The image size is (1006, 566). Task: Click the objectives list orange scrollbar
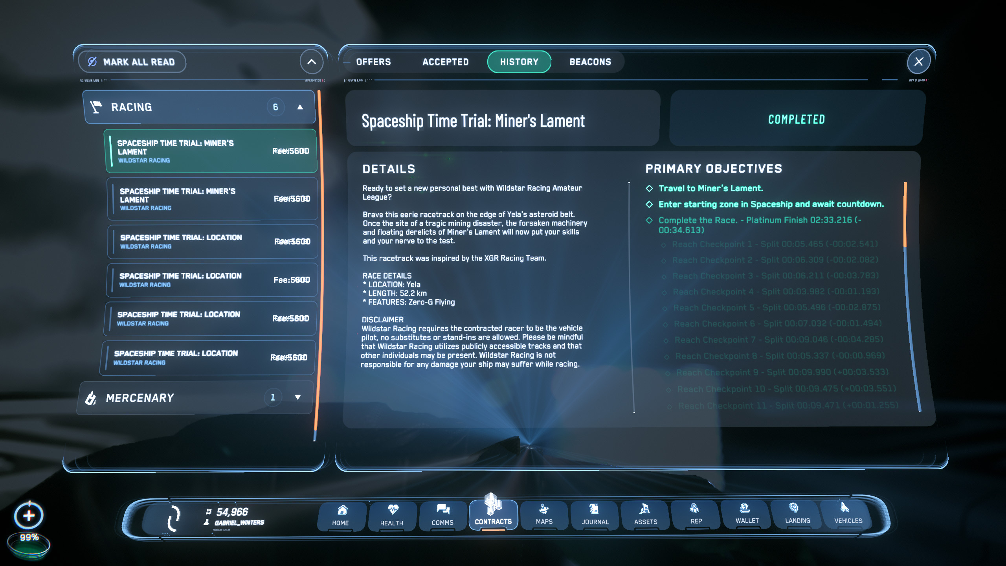(x=905, y=214)
